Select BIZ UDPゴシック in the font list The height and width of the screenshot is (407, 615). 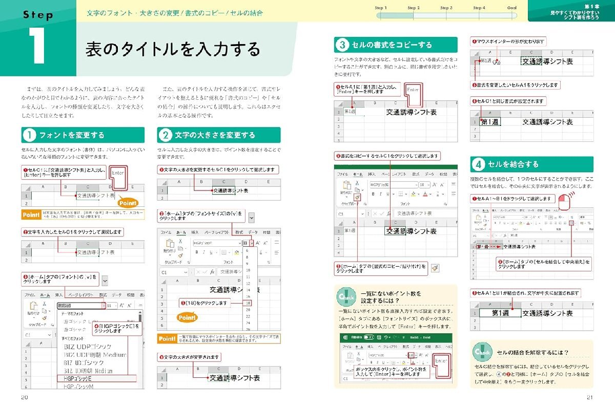[88, 347]
